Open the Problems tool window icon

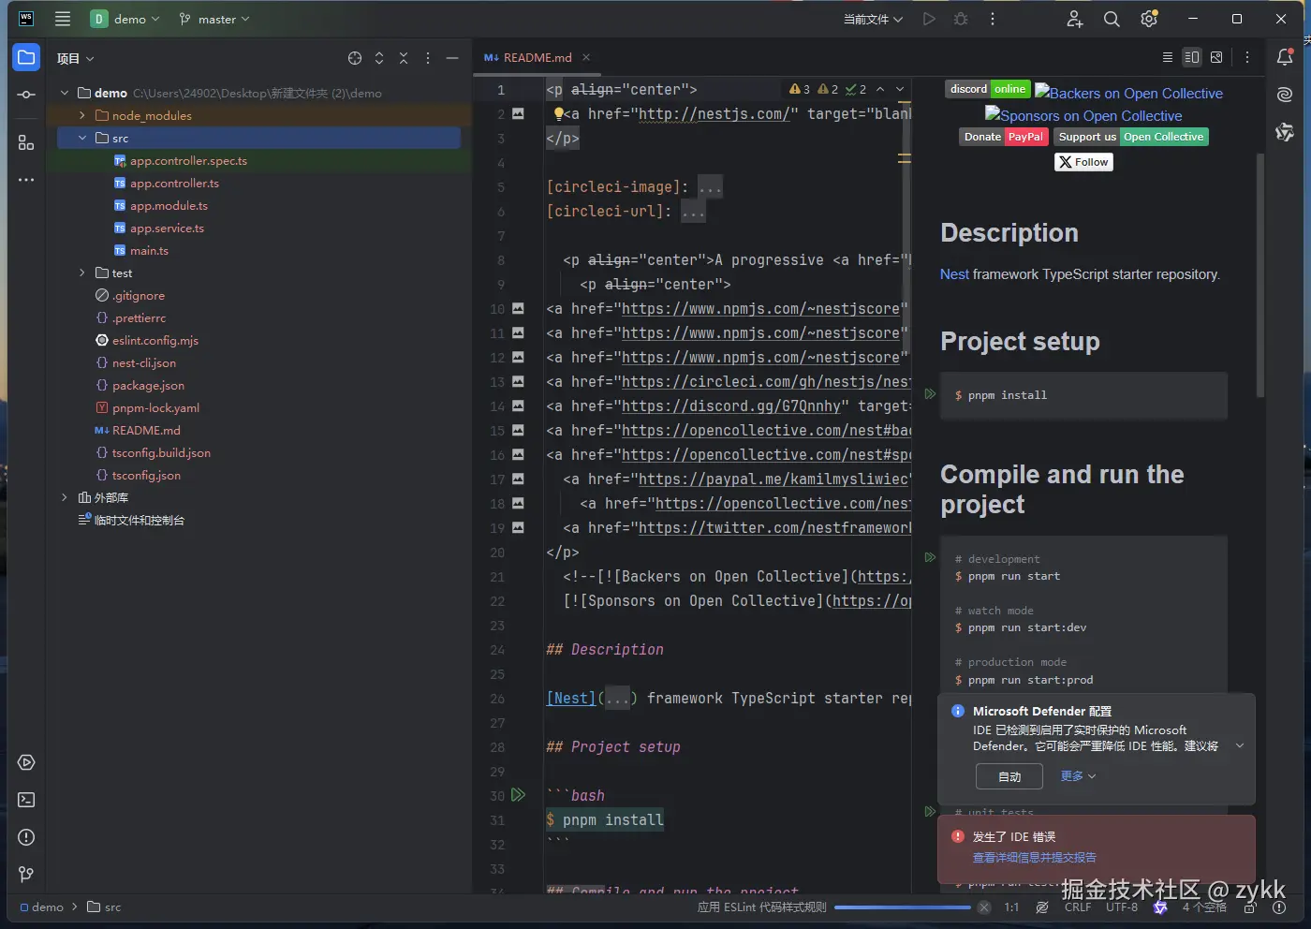point(26,837)
